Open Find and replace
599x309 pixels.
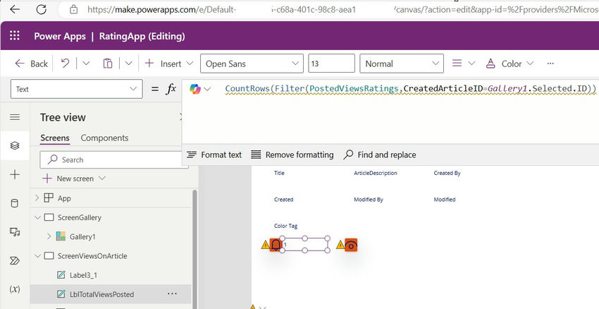click(380, 155)
